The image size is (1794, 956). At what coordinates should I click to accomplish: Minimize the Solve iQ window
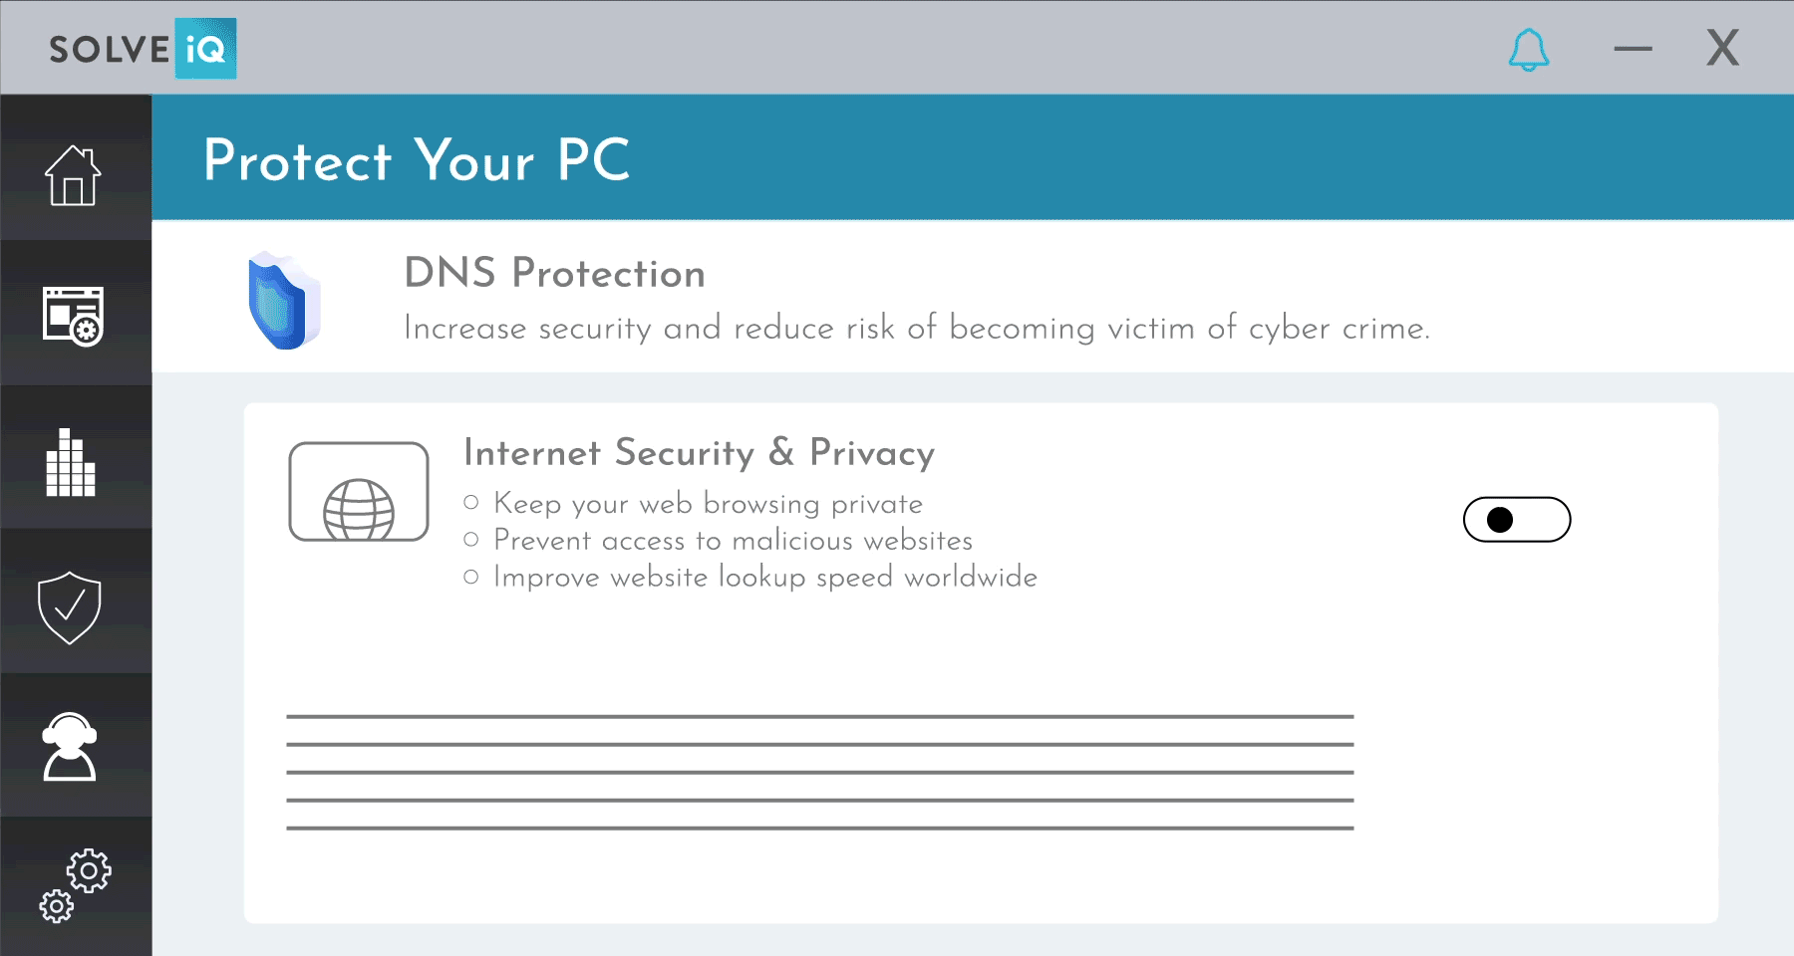tap(1634, 48)
